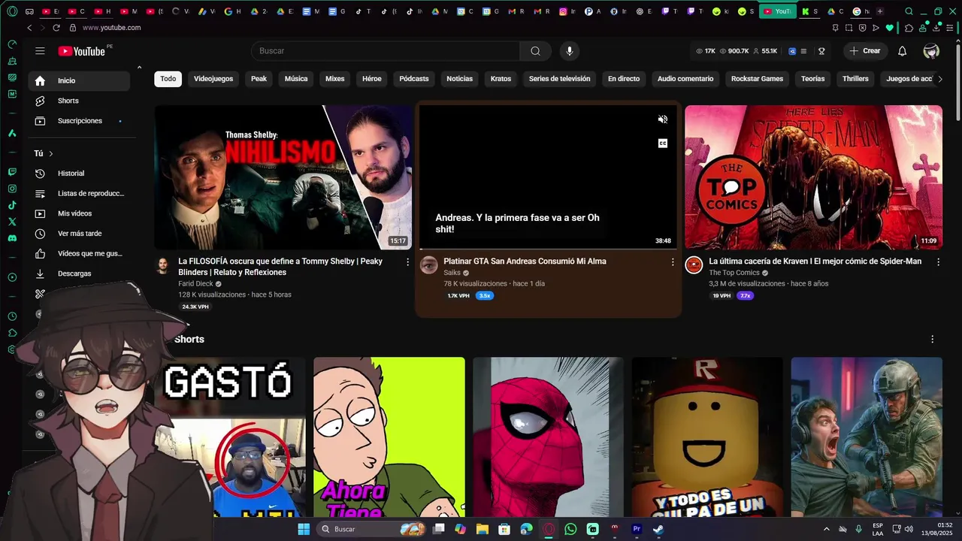
Task: Open options for Platinar GTA San Andreas video
Action: coord(673,261)
